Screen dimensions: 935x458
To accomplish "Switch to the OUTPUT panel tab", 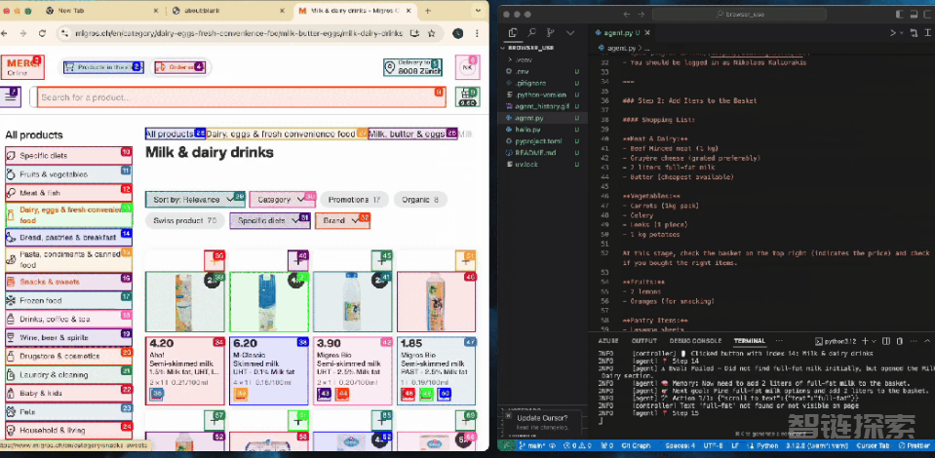I will pos(643,341).
